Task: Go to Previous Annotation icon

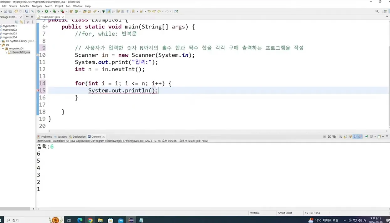Action: [141, 11]
